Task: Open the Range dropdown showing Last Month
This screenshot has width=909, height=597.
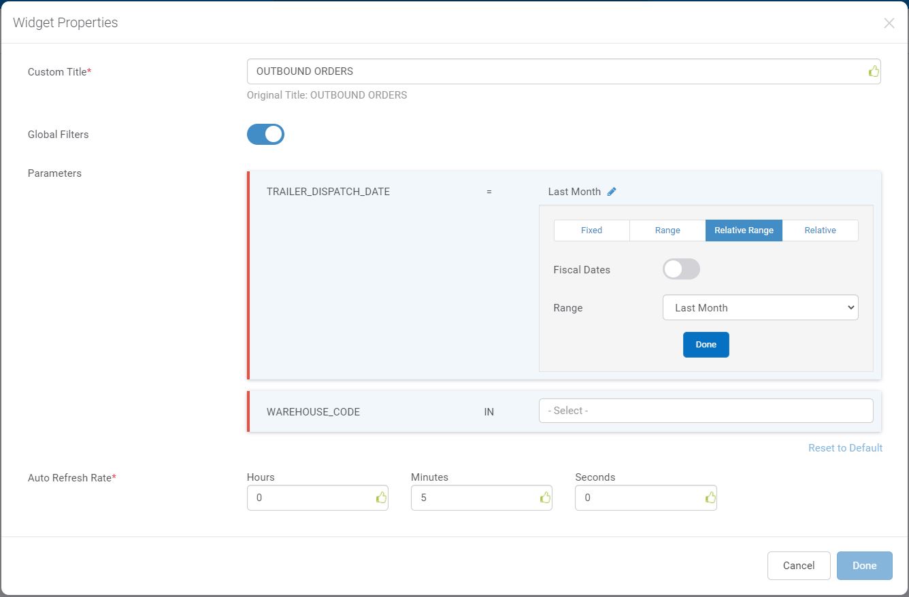Action: [x=760, y=307]
